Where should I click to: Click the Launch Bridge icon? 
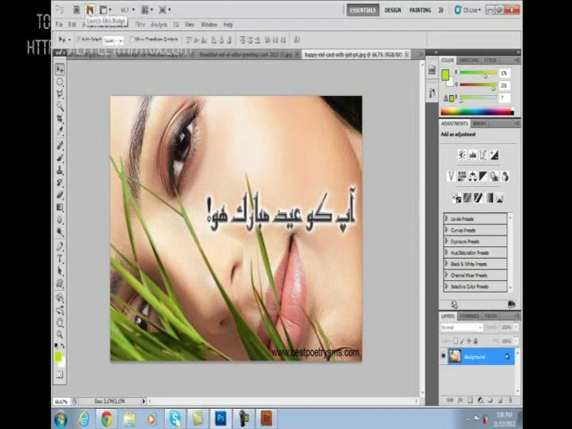pyautogui.click(x=77, y=10)
